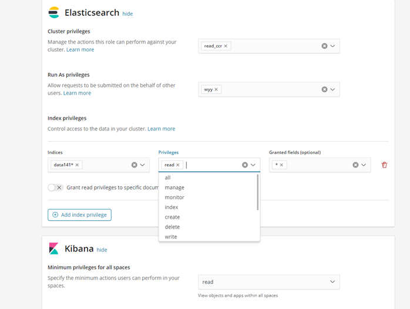Expand the Run As privileges dropdown
The width and height of the screenshot is (410, 309).
coord(332,89)
